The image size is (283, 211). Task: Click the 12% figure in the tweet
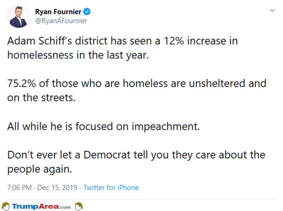(x=174, y=41)
